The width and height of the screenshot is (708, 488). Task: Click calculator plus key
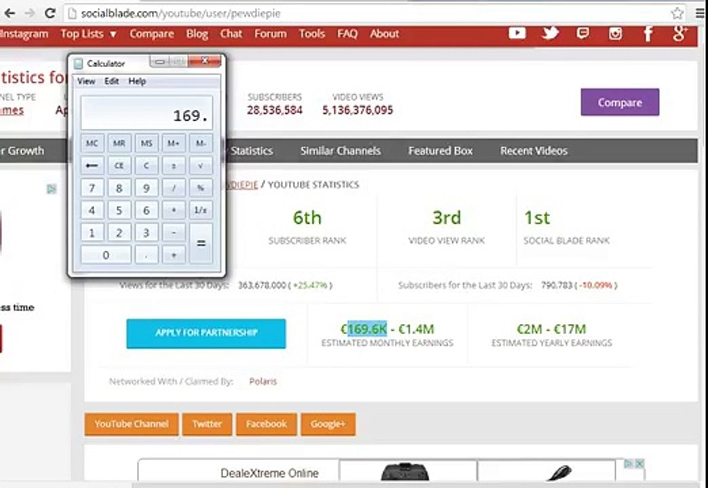(174, 255)
